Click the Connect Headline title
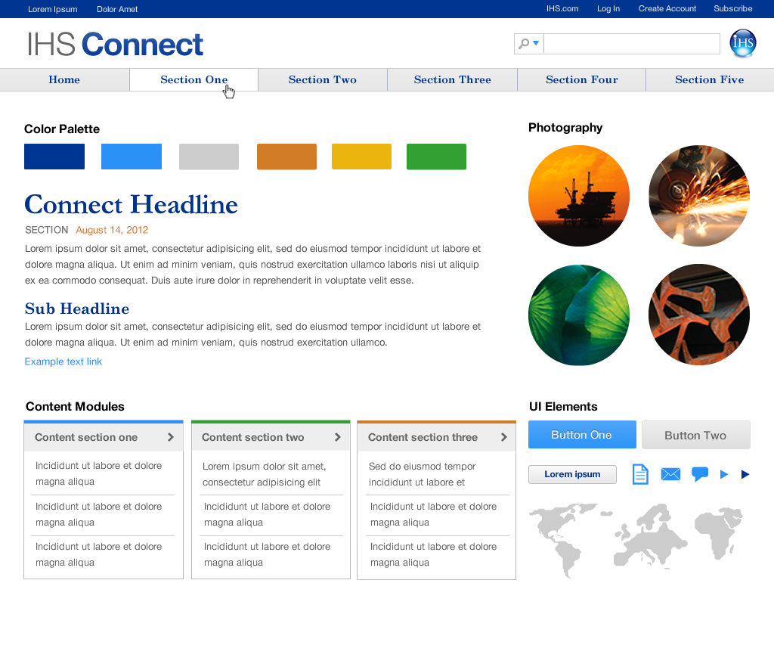 point(132,204)
